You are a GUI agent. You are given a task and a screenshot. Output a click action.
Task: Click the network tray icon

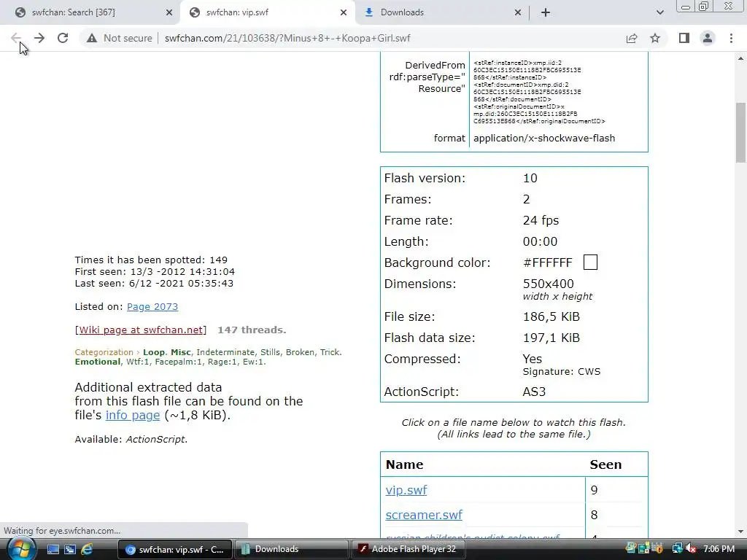pyautogui.click(x=677, y=549)
